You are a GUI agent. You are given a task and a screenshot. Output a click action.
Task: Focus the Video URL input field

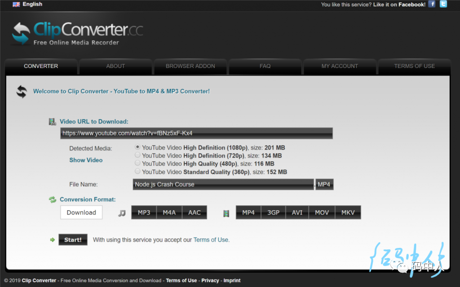[196, 133]
